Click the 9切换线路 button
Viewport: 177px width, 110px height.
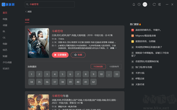click(98, 67)
